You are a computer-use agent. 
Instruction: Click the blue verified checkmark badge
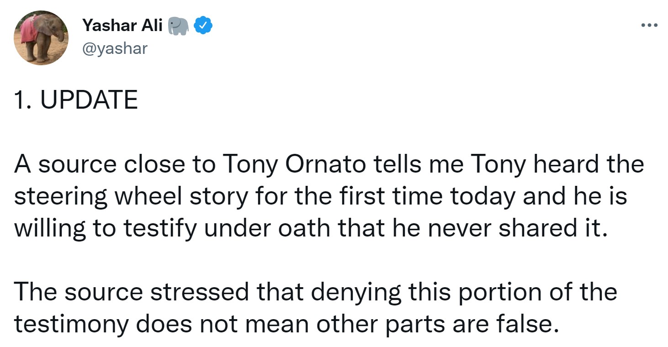pyautogui.click(x=203, y=26)
